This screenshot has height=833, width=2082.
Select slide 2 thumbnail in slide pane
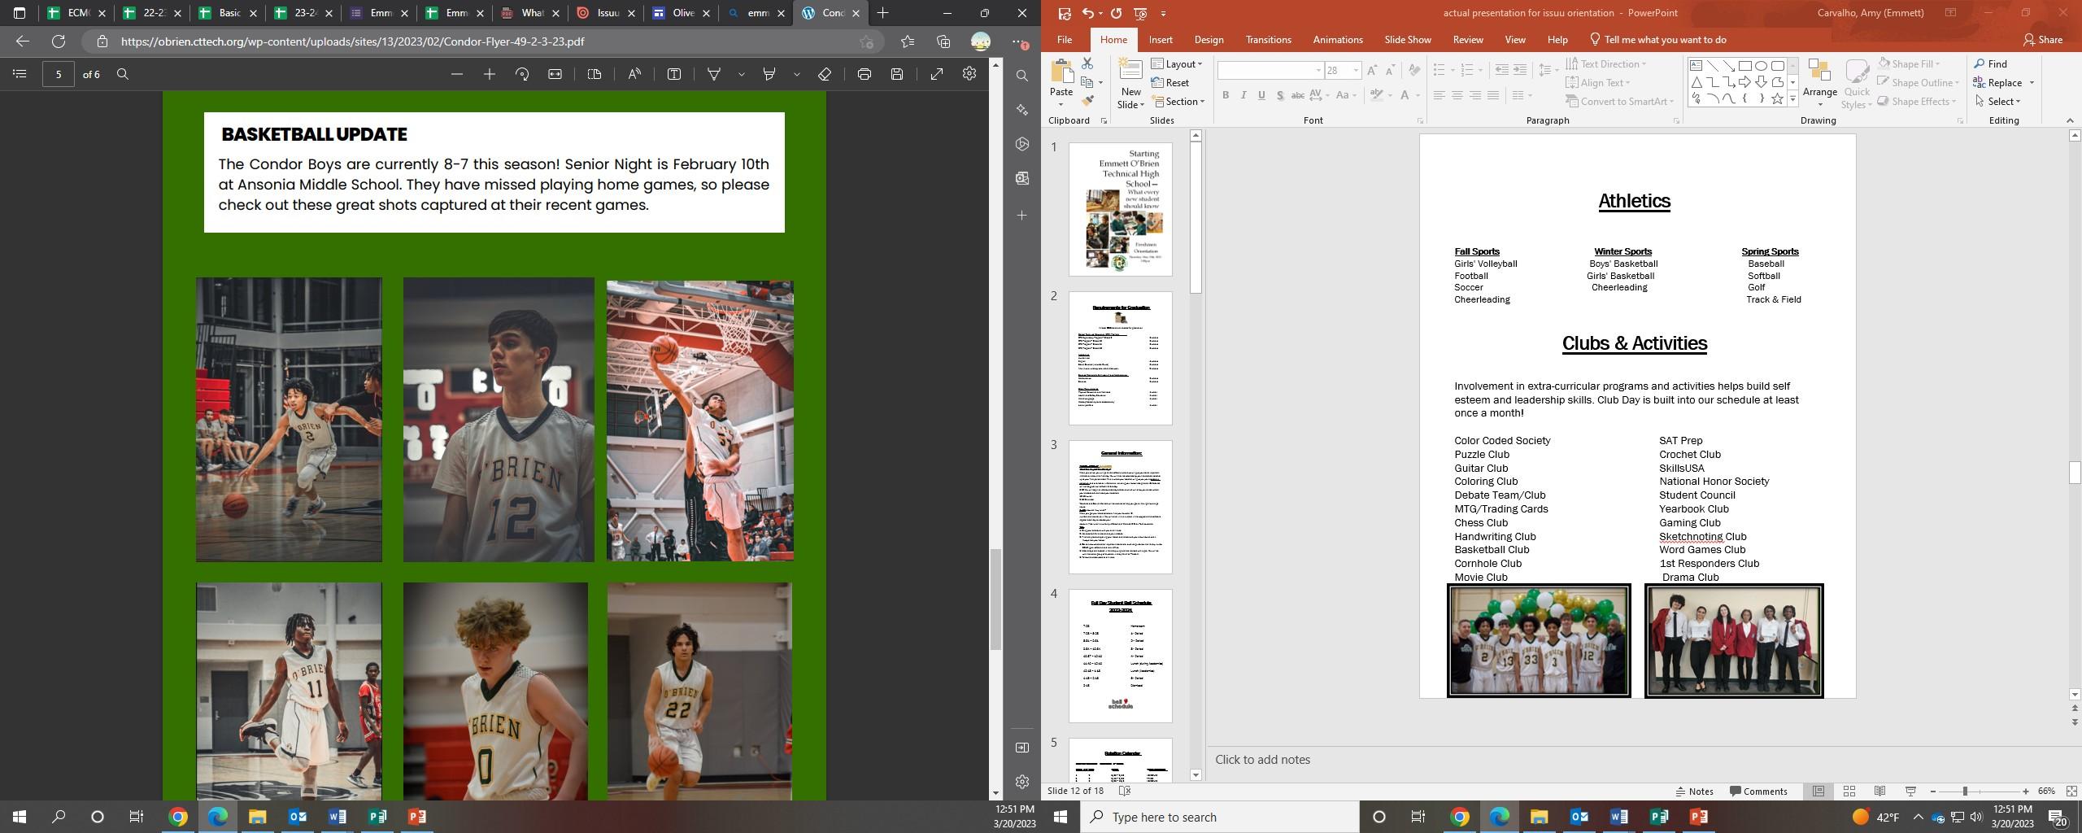click(1120, 358)
